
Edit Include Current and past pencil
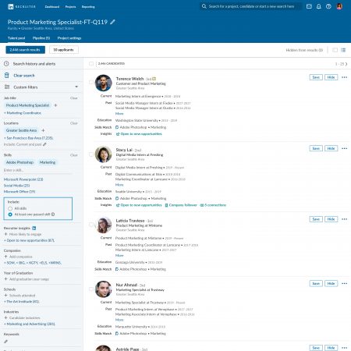point(44,144)
